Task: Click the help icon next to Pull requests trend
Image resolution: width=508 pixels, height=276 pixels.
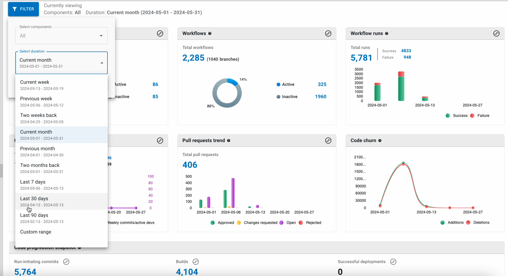Action: pos(229,140)
